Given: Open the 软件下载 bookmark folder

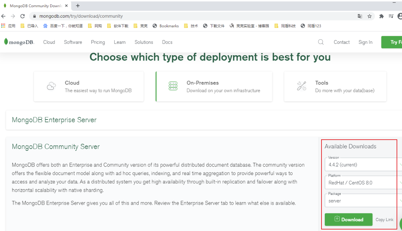Looking at the screenshot, I should click(x=118, y=26).
